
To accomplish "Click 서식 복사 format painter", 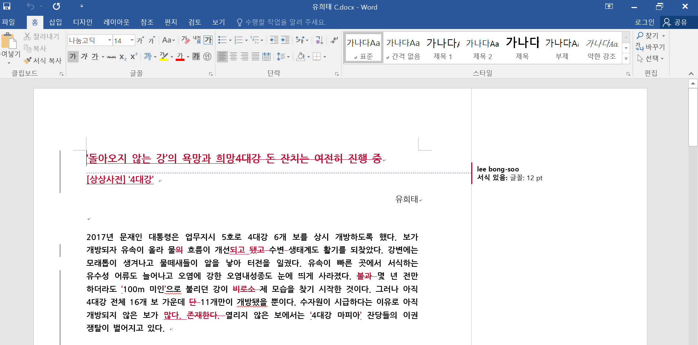I will point(43,60).
